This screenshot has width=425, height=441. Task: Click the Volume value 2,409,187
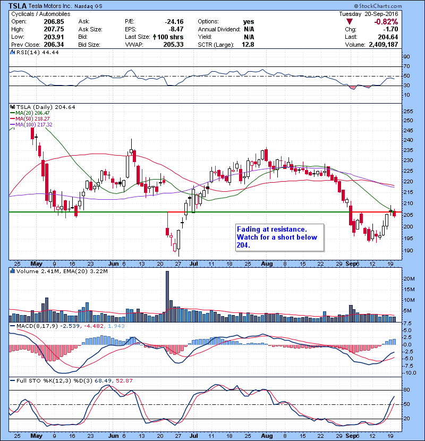click(384, 45)
